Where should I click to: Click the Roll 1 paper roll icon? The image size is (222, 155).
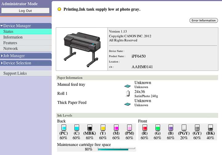[128, 94]
